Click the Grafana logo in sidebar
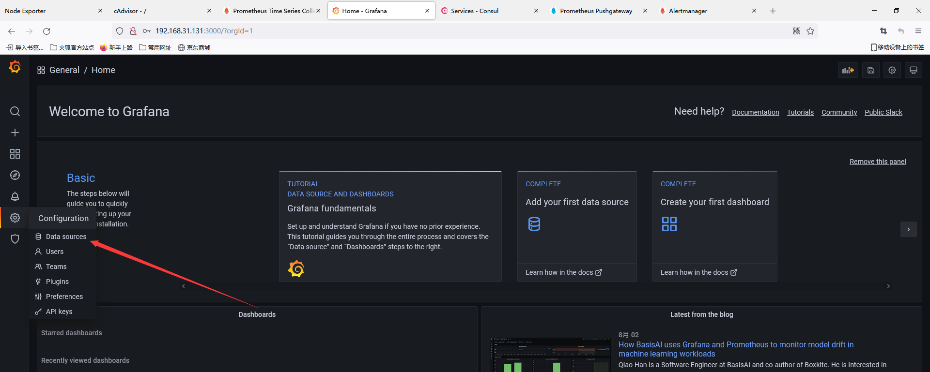This screenshot has height=372, width=930. [x=15, y=67]
